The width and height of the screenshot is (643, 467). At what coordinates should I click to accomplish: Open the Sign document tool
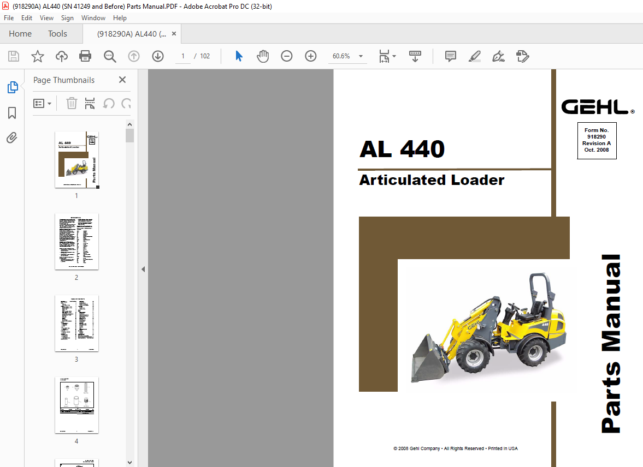click(x=498, y=56)
